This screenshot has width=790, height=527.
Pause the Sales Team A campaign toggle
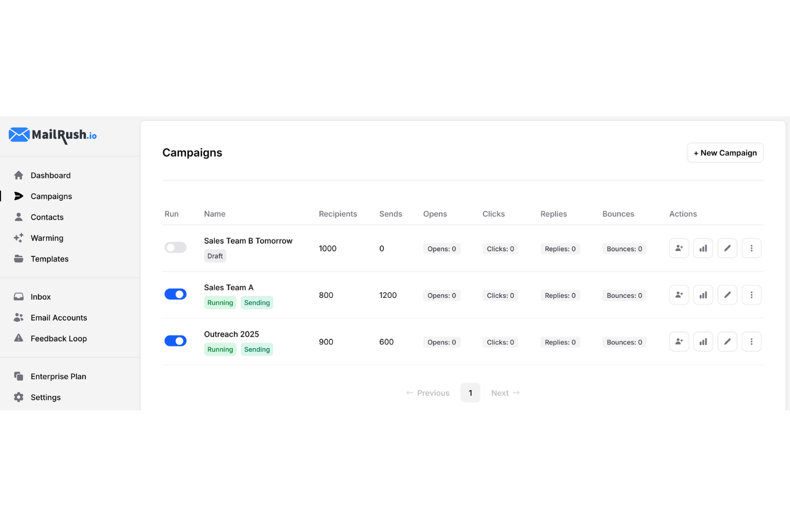click(176, 294)
